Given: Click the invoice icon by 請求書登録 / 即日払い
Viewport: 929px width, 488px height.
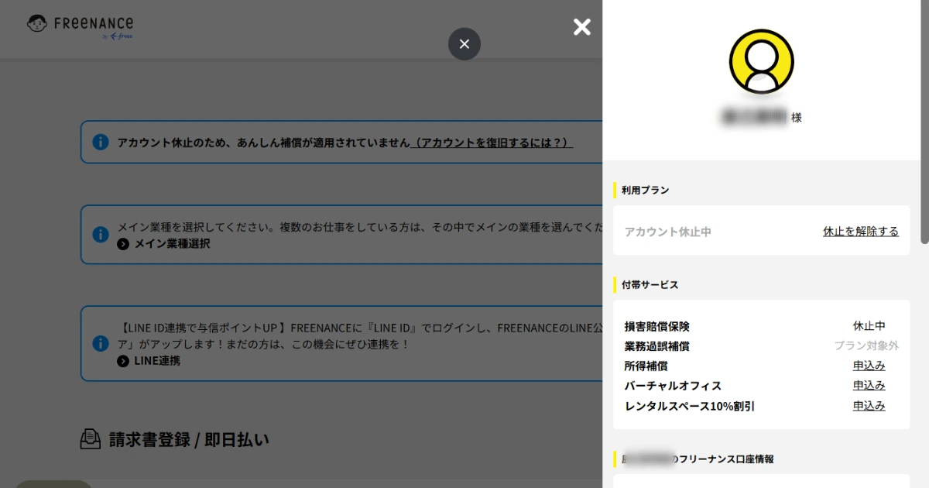Looking at the screenshot, I should click(91, 439).
